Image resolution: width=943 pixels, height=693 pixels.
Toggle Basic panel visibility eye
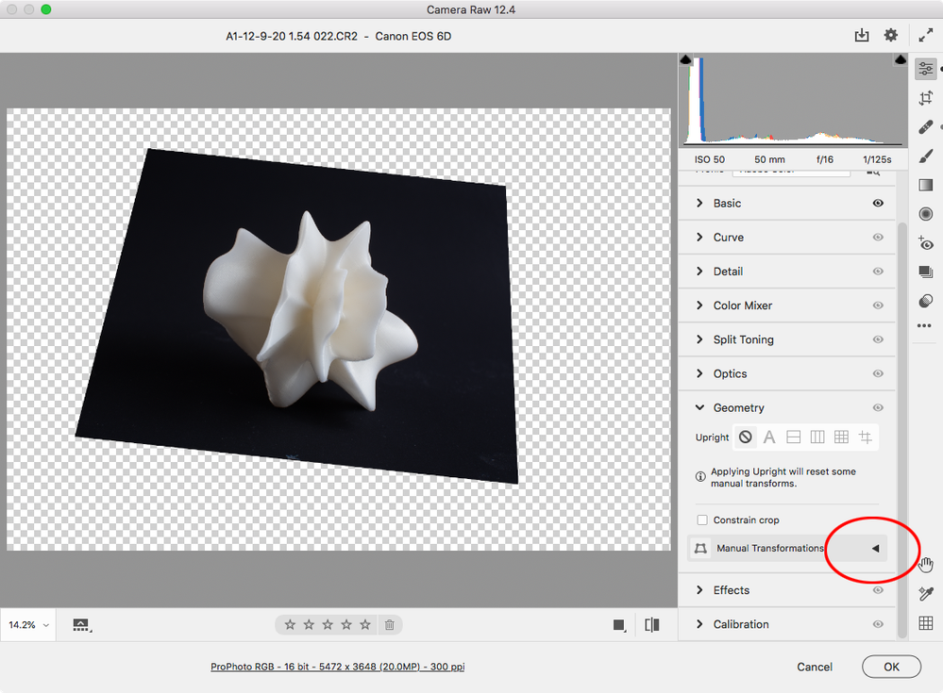[878, 203]
